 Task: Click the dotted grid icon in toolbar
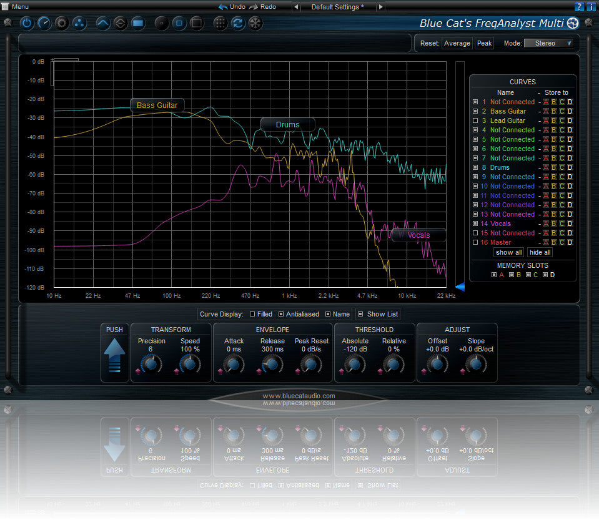[220, 24]
